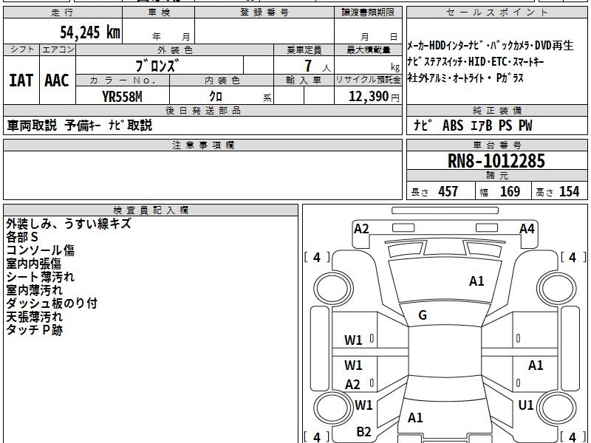This screenshot has height=443, width=591.
Task: Select the note 各部S
Action: point(22,237)
